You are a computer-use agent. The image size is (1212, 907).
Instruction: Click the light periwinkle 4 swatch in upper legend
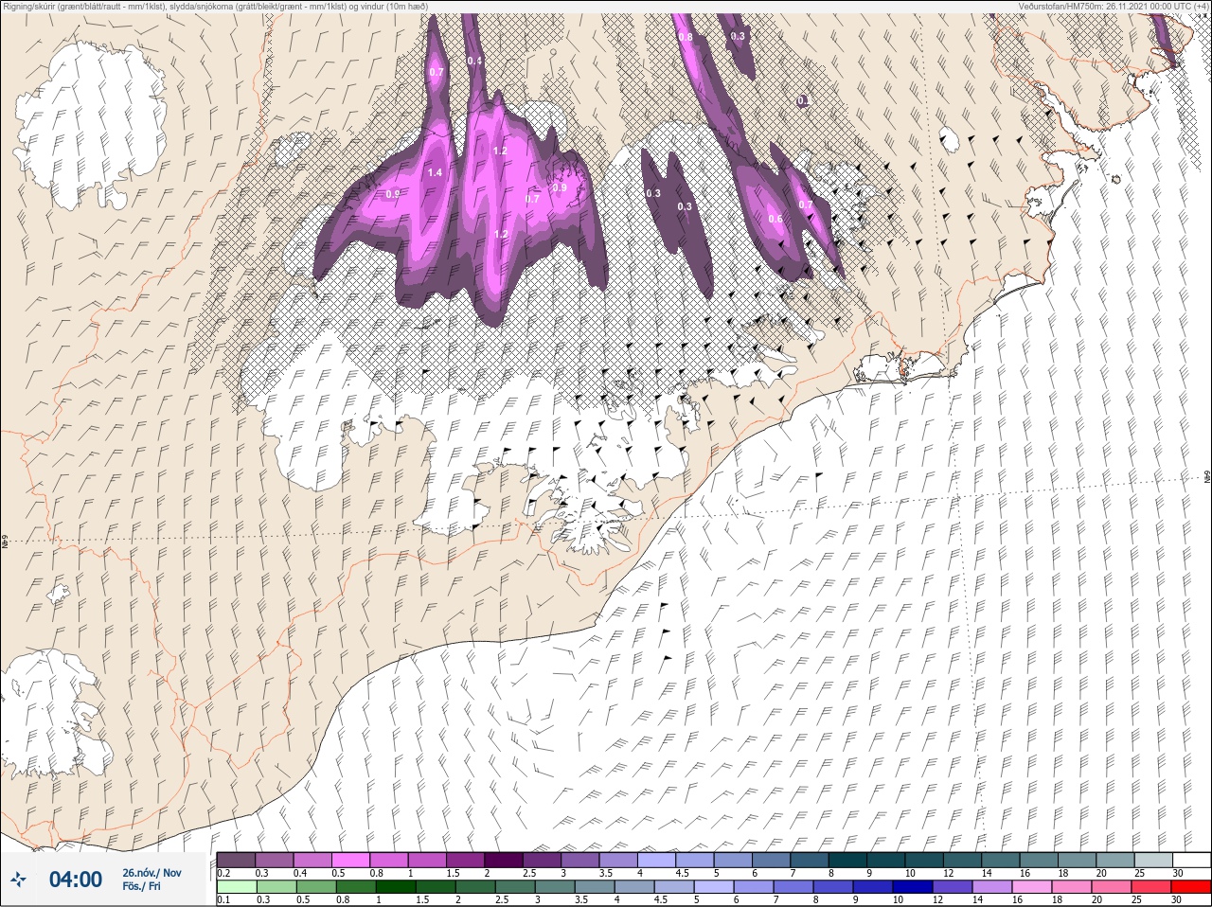pos(657,860)
